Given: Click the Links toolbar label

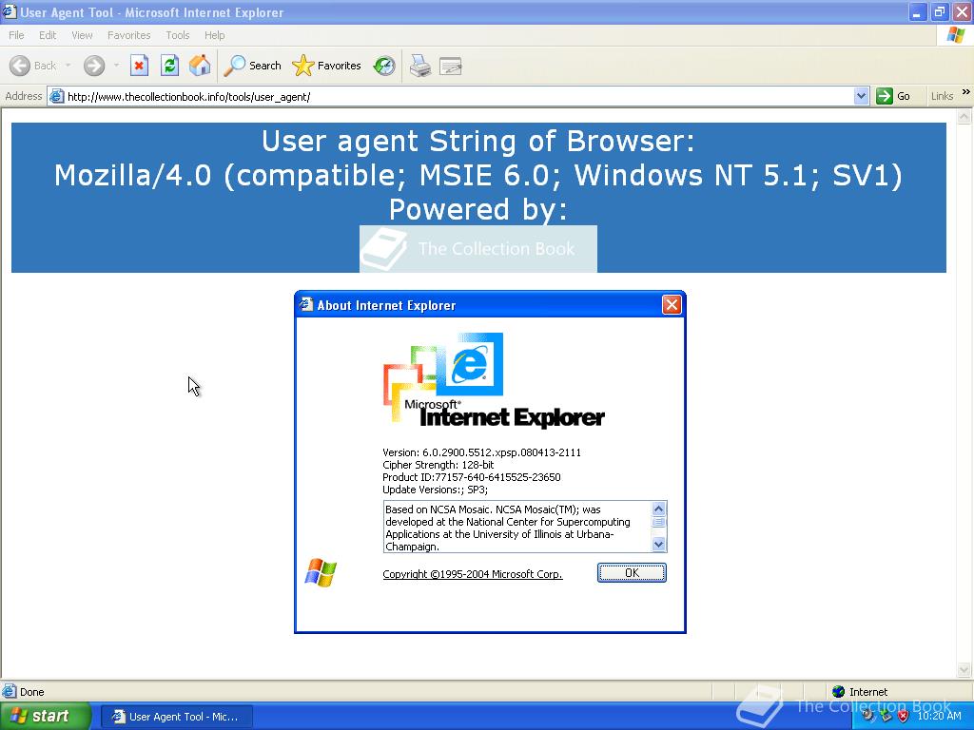Looking at the screenshot, I should pos(942,96).
